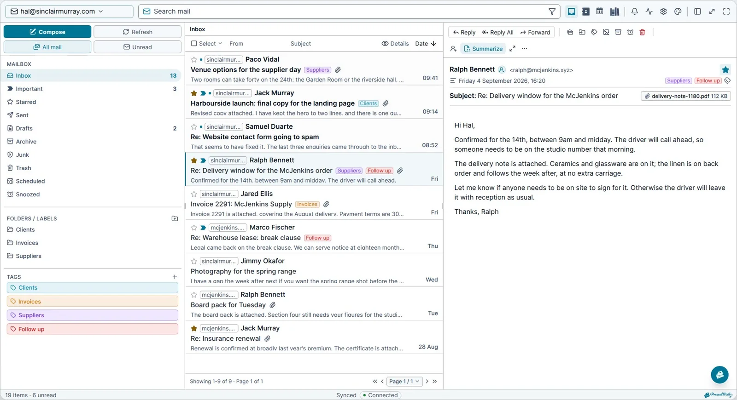Open the Drafts mailbox folder
The height and width of the screenshot is (400, 737).
92,128
